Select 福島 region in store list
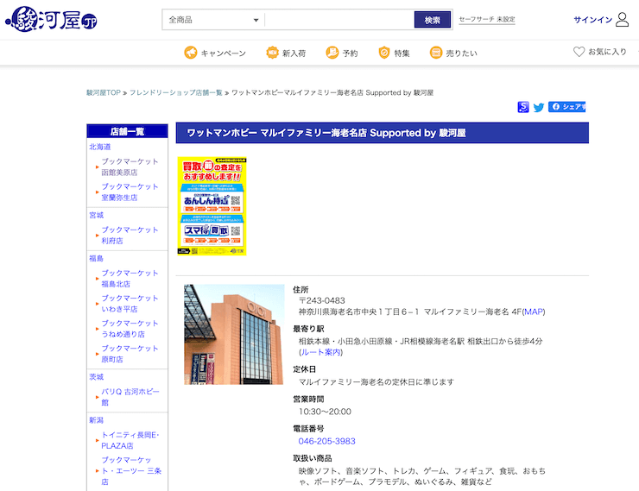 pos(96,258)
